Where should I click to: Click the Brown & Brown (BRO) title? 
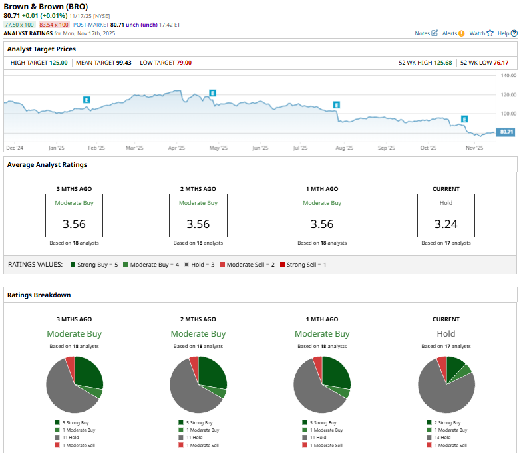(45, 7)
